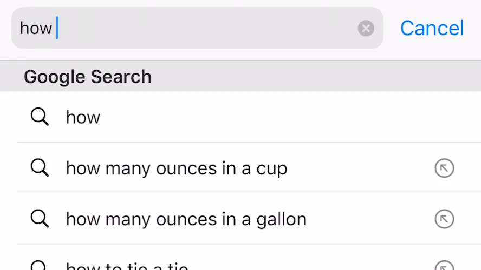
Task: Tap the fill arrow for "how to tie a tie"
Action: pos(444,266)
